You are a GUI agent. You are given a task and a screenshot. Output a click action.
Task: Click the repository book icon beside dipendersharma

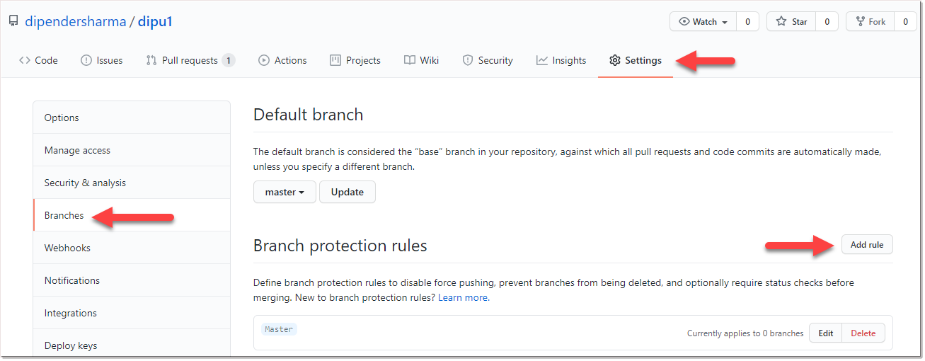pyautogui.click(x=13, y=21)
